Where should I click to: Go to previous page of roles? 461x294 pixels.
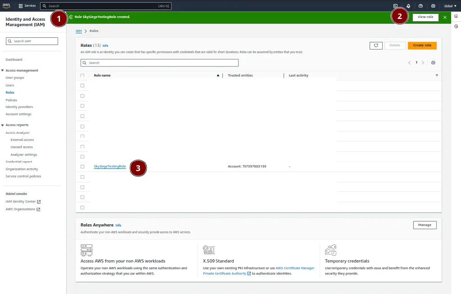[x=409, y=63]
